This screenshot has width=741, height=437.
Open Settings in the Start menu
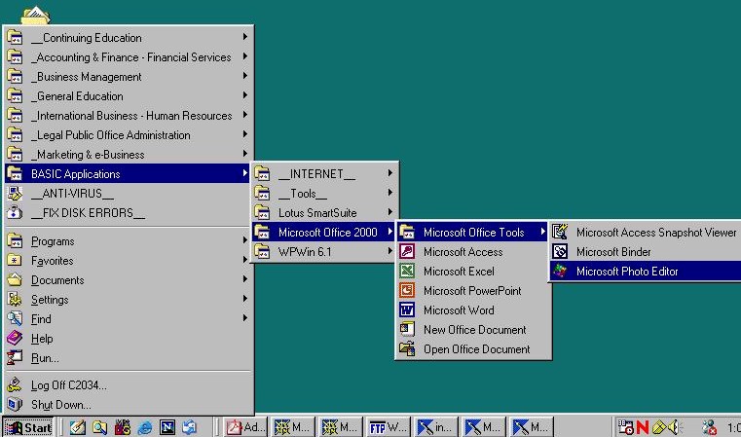[128, 300]
